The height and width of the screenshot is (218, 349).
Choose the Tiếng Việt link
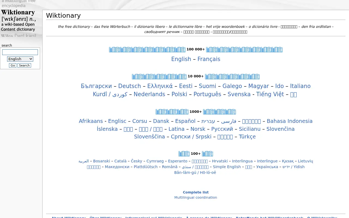(x=270, y=94)
